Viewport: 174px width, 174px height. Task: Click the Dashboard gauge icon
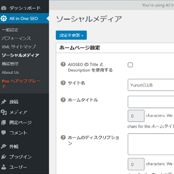[x=3, y=8]
